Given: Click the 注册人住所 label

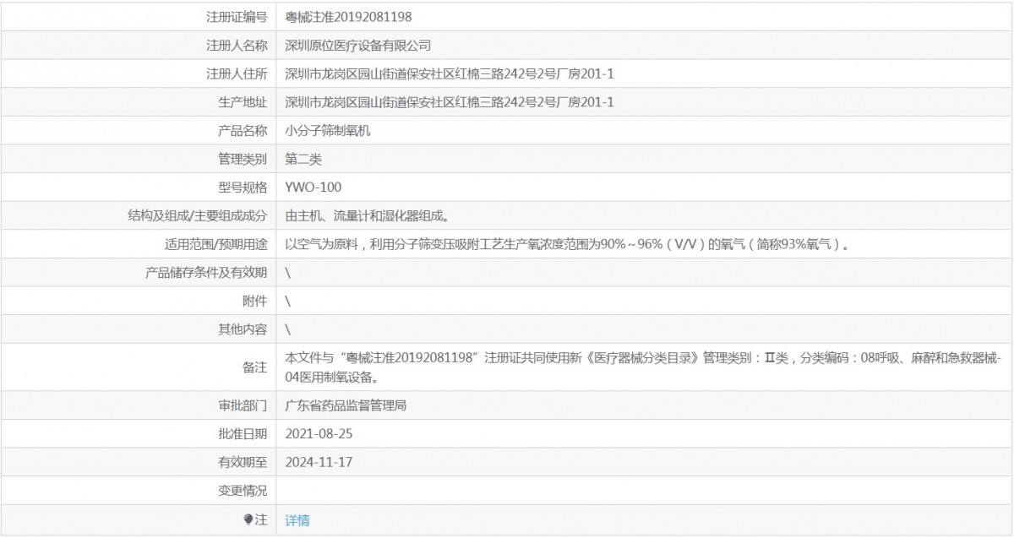Looking at the screenshot, I should (237, 73).
